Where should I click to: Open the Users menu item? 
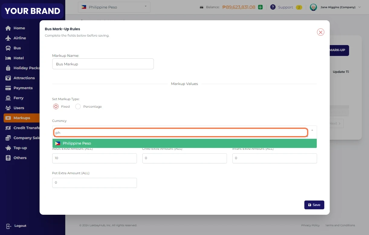(19, 108)
